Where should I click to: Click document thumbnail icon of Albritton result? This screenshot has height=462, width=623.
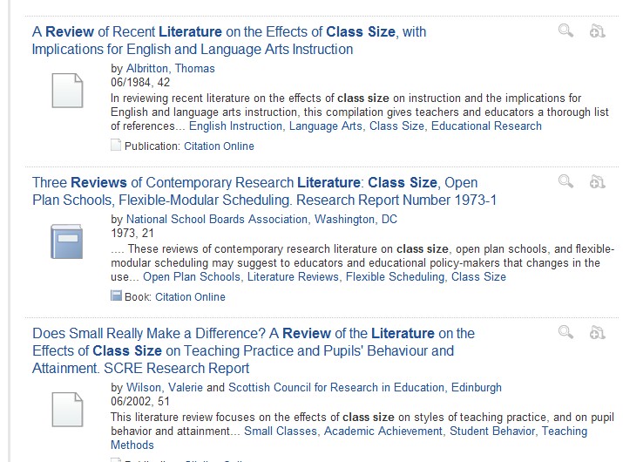[x=67, y=91]
